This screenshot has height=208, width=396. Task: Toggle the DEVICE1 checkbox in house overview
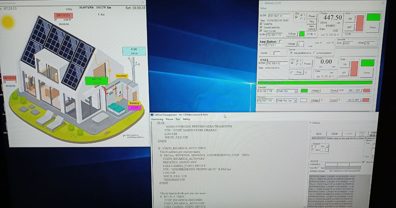pyautogui.click(x=56, y=19)
